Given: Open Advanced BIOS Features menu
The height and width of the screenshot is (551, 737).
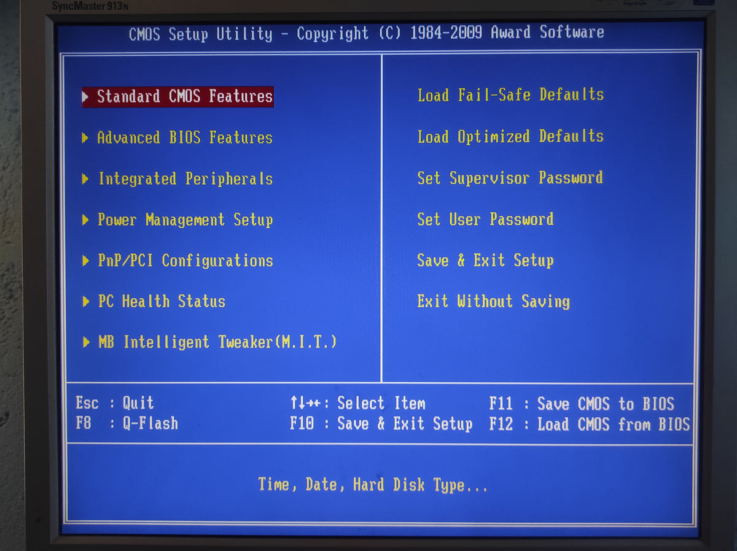Looking at the screenshot, I should click(x=184, y=137).
